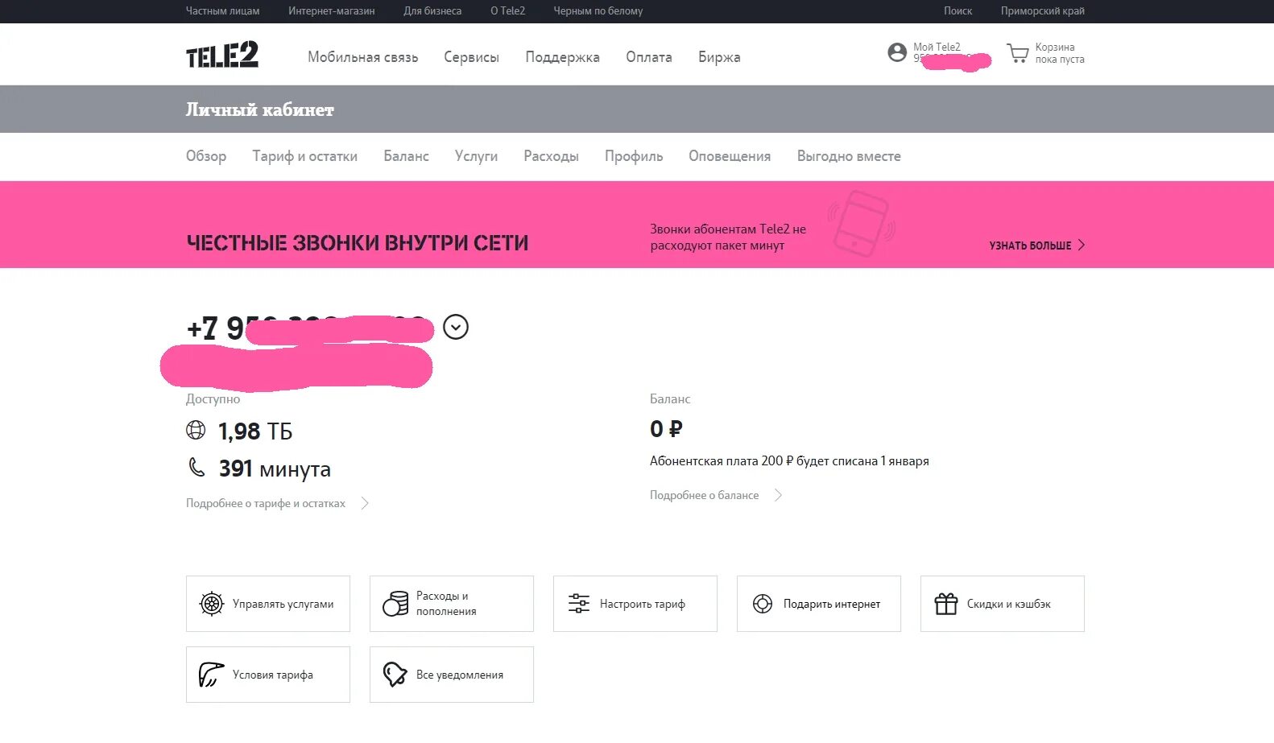Click the 1,98 ТБ value
1274x743 pixels.
pos(255,431)
